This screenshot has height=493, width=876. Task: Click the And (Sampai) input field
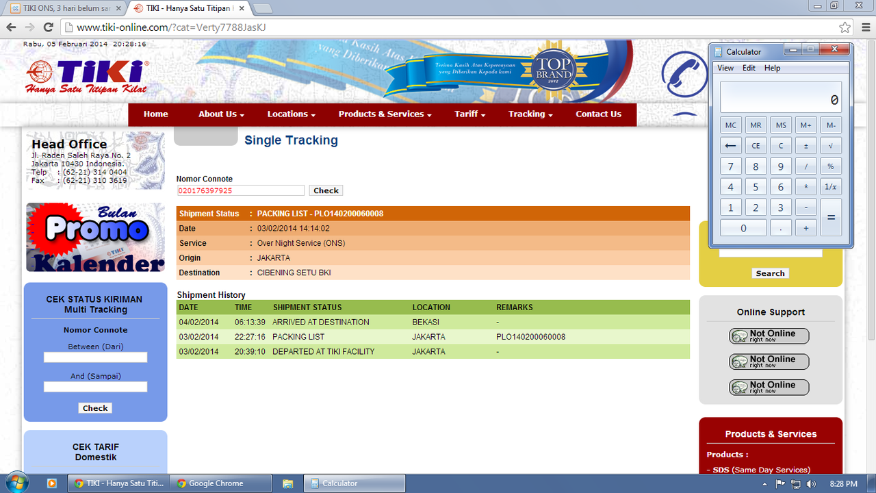(x=96, y=387)
